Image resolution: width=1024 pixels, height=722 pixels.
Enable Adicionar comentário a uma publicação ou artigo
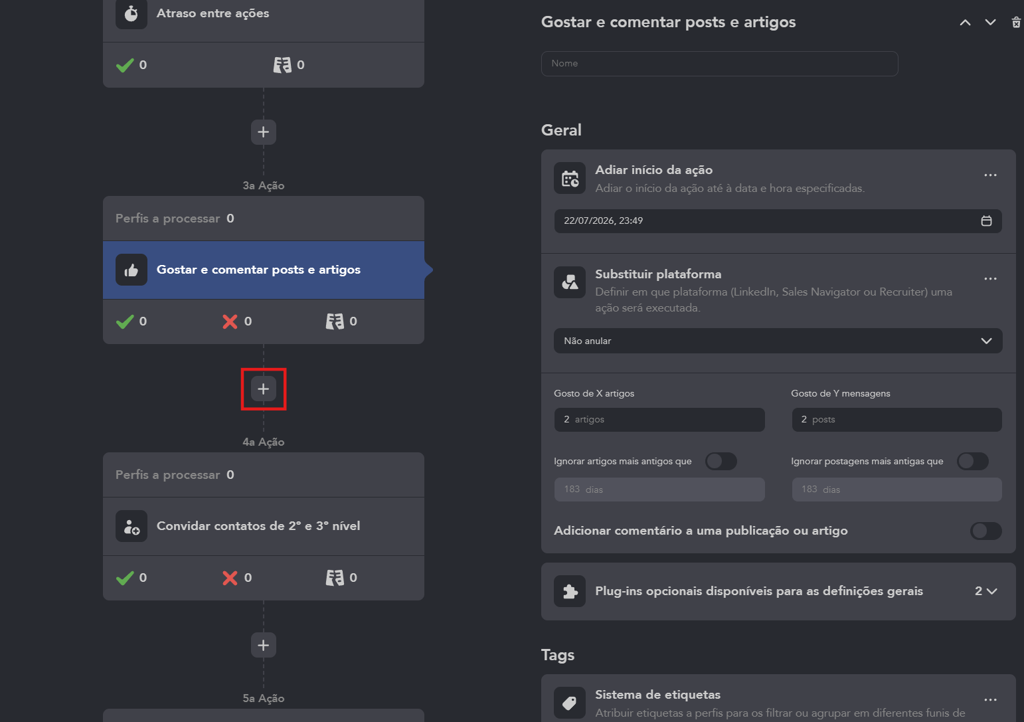coord(986,531)
